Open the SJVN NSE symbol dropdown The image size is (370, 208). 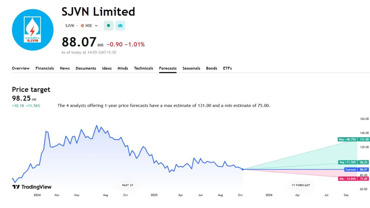82,25
